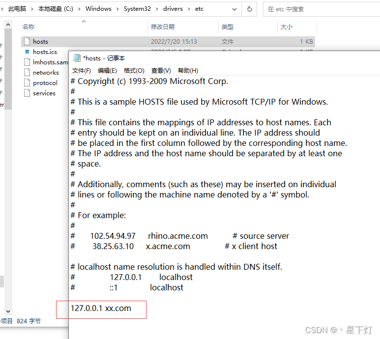The width and height of the screenshot is (380, 339).
Task: Click the hosts.ics calendar file icon
Action: (27, 52)
